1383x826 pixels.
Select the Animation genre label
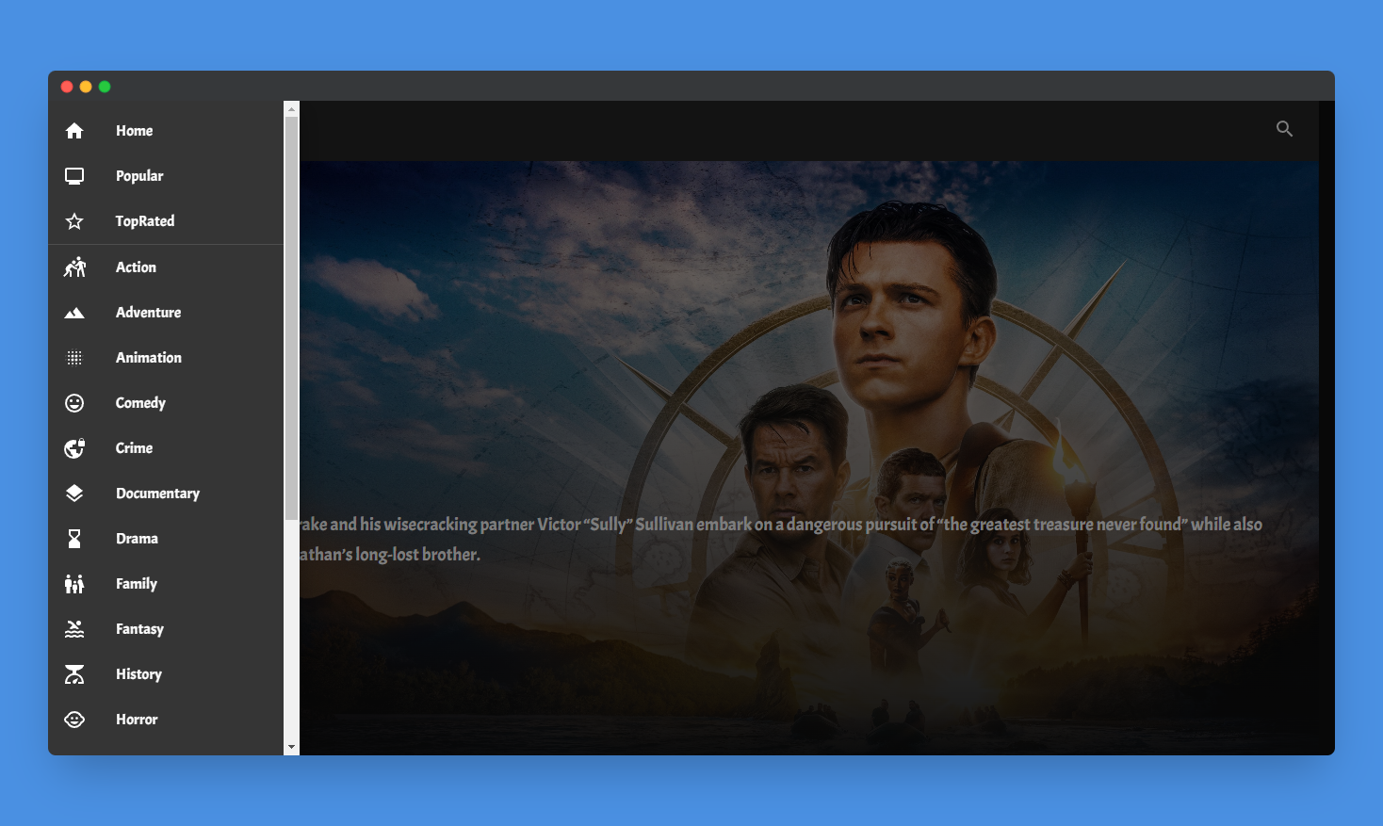pos(149,358)
